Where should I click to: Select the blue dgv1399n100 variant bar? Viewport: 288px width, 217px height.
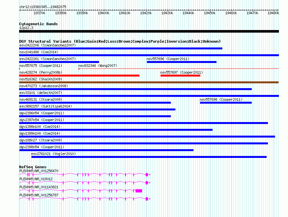point(147,137)
